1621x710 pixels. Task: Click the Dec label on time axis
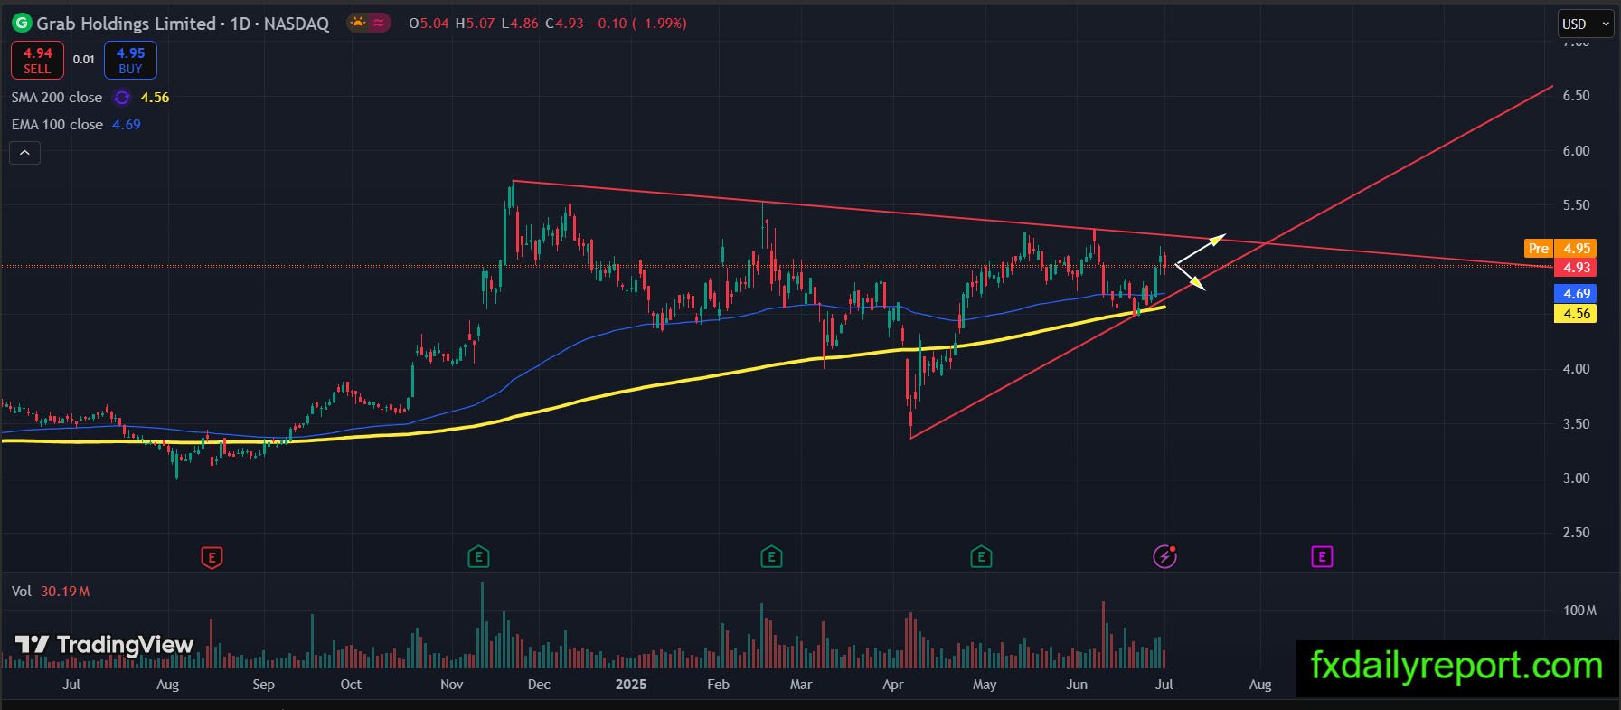[539, 685]
